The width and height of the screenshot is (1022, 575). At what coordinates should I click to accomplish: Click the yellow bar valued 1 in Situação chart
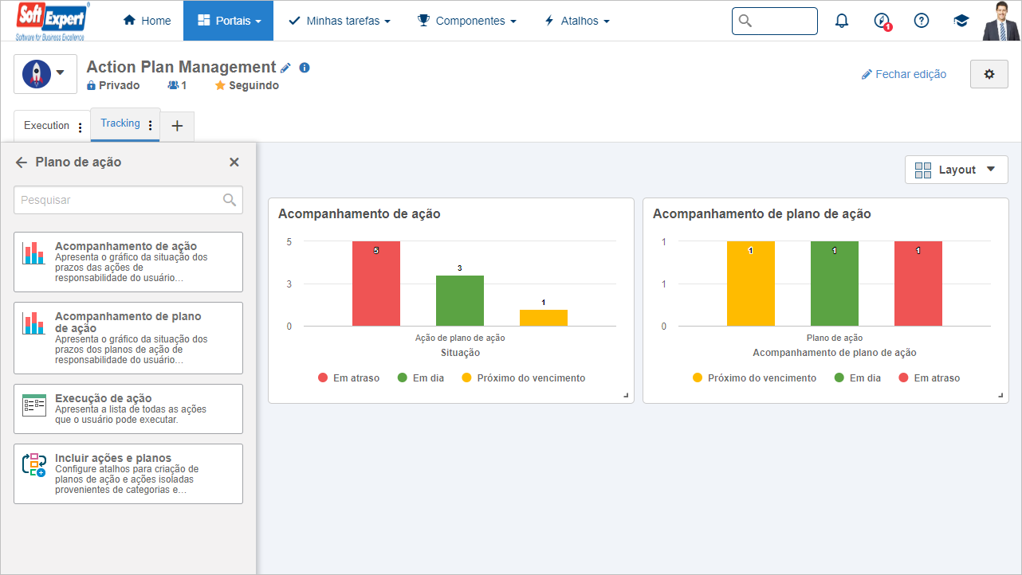tap(544, 318)
